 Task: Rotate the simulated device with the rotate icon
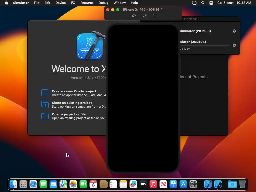(x=155, y=16)
